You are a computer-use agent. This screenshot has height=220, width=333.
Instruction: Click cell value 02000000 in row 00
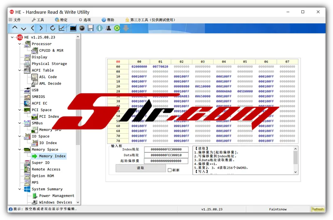tap(139, 67)
